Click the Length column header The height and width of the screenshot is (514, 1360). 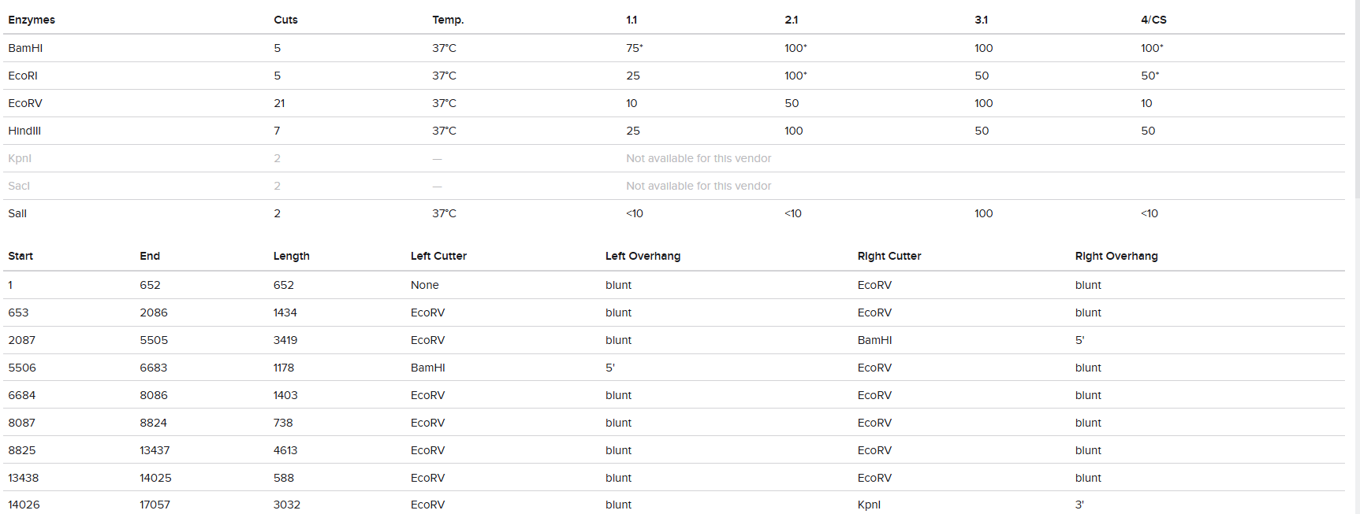click(x=291, y=256)
